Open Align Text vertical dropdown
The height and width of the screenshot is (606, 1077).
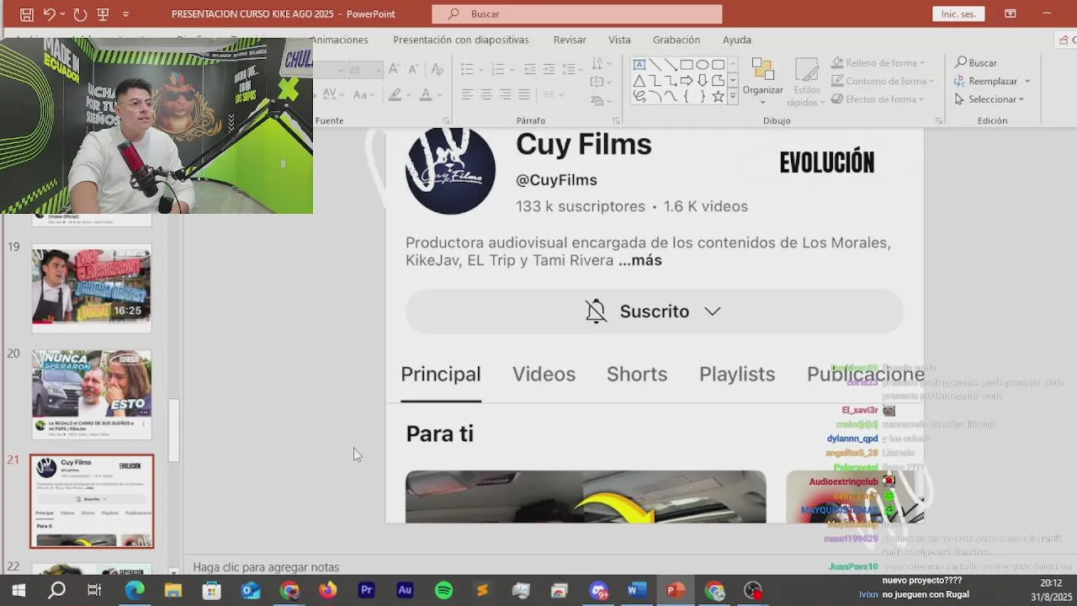[x=600, y=82]
